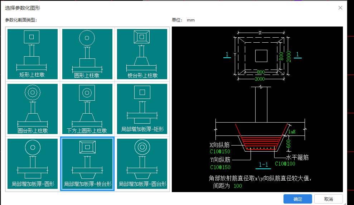Close the 选择参数化图形 dialog

click(340, 8)
